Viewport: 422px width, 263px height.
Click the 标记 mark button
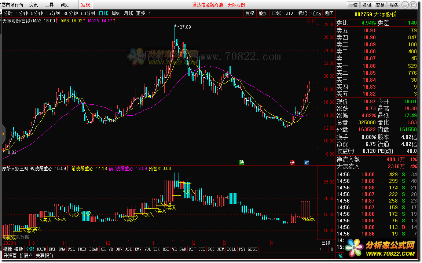pos(302,13)
